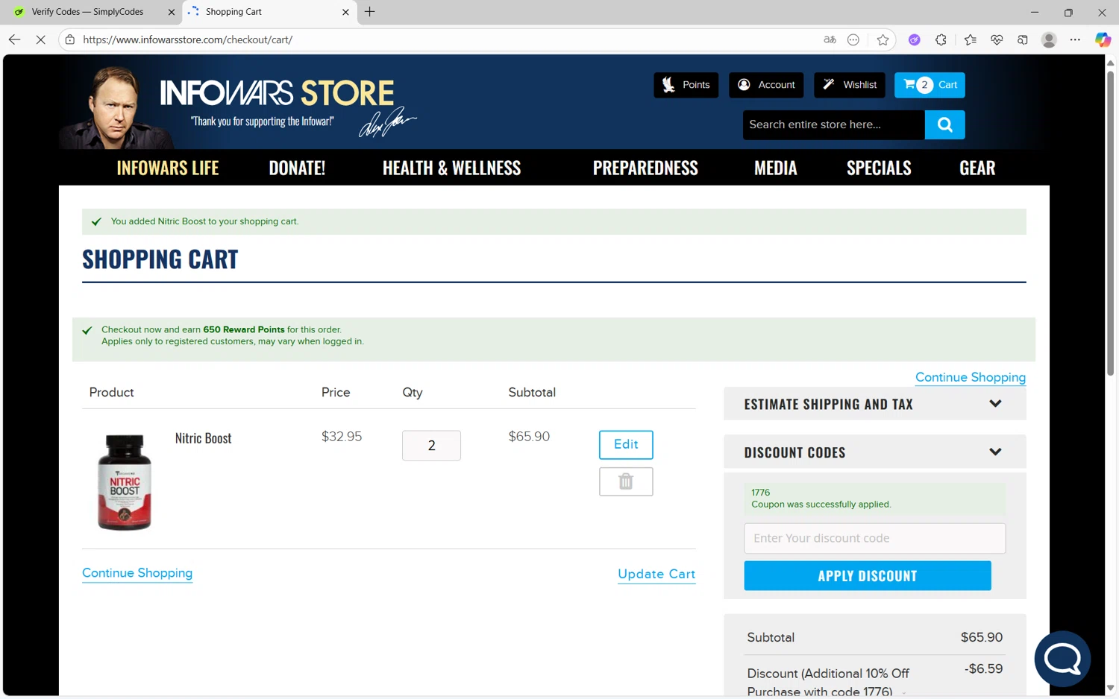View site information lock icon
This screenshot has width=1119, height=699.
click(70, 39)
